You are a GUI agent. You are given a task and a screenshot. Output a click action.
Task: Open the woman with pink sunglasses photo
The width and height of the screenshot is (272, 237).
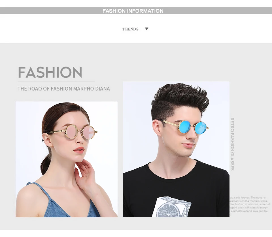(66, 159)
